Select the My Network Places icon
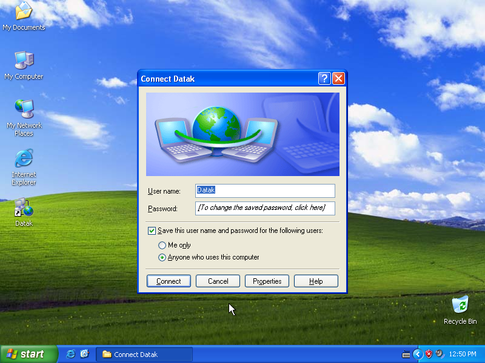 click(24, 118)
